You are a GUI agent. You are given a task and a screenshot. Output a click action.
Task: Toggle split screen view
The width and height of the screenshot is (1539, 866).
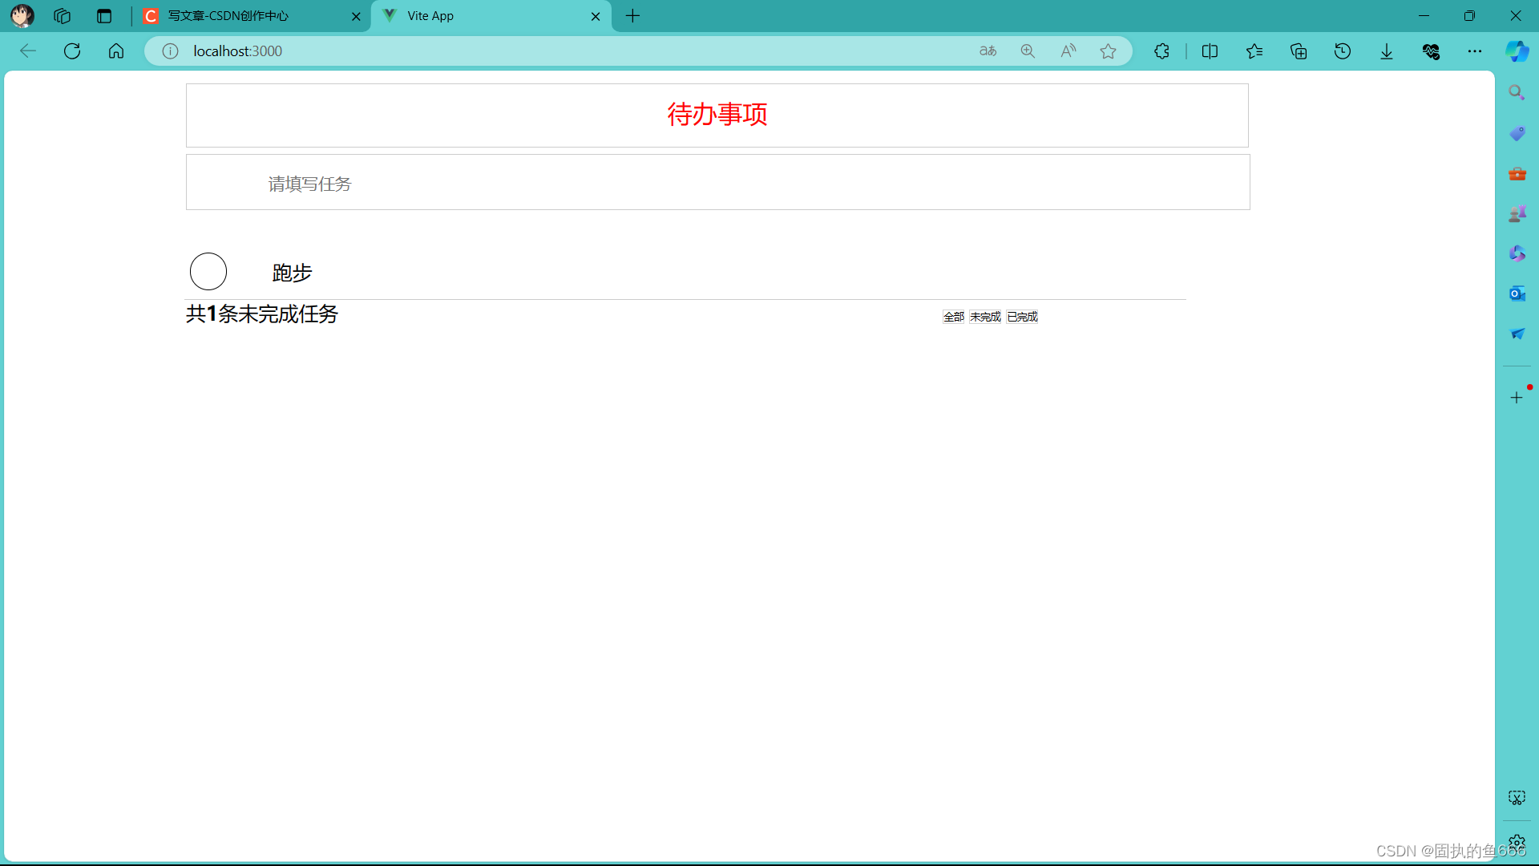pos(1210,51)
